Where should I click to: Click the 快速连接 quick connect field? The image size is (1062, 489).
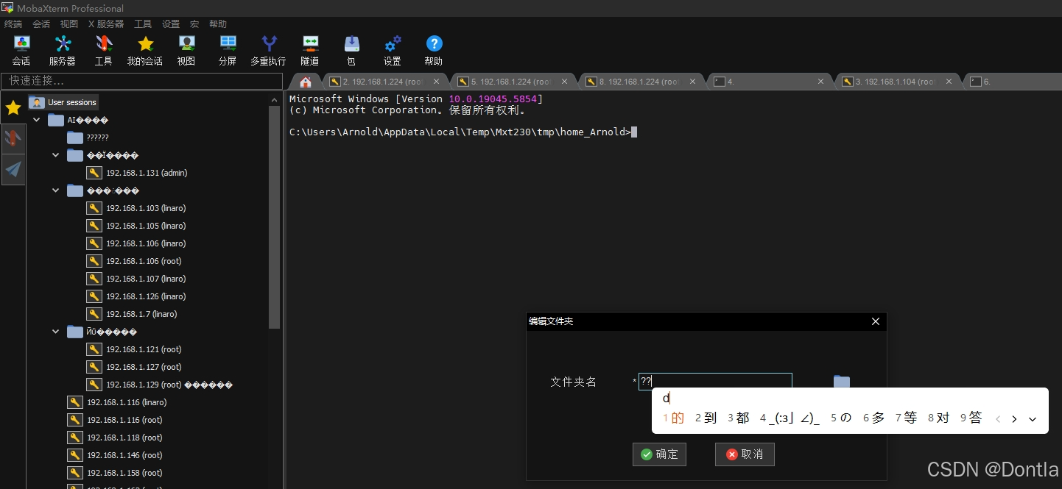(x=142, y=81)
